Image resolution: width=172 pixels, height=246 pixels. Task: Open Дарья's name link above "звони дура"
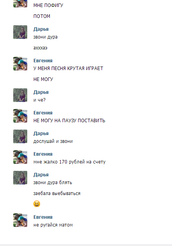41,29
